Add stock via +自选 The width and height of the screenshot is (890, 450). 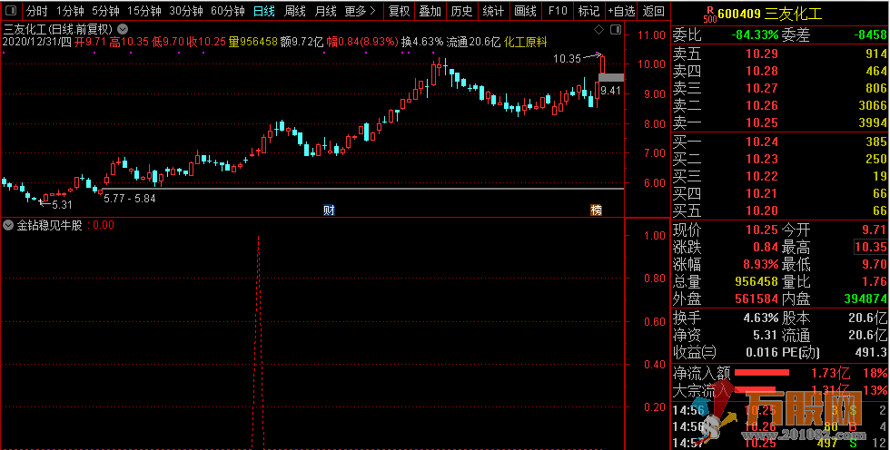coord(621,11)
